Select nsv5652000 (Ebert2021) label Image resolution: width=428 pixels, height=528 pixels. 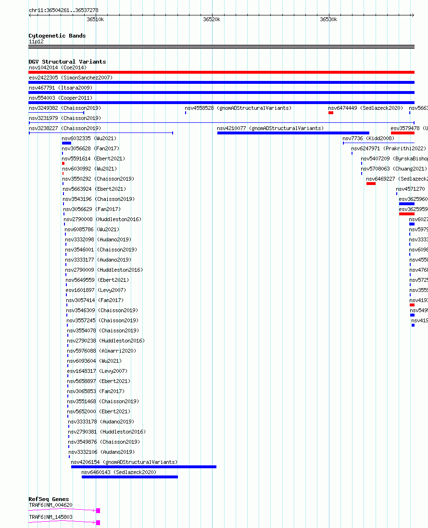[x=99, y=411]
